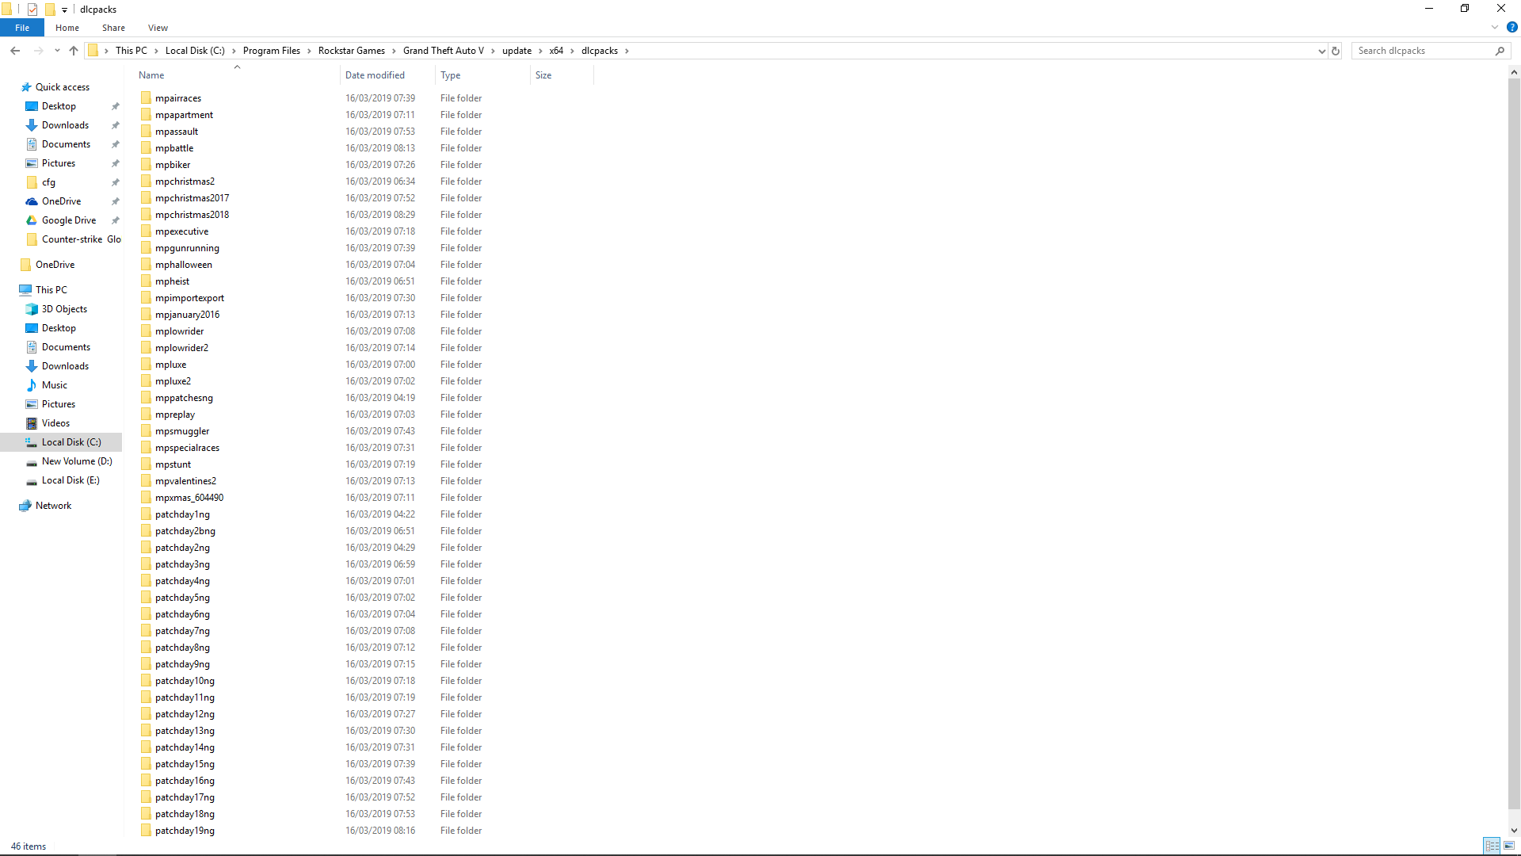Click Rockstar Games in breadcrumb path

[351, 51]
